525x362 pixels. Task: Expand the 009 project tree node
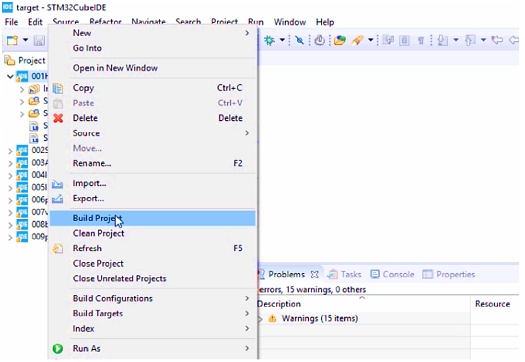click(x=10, y=237)
